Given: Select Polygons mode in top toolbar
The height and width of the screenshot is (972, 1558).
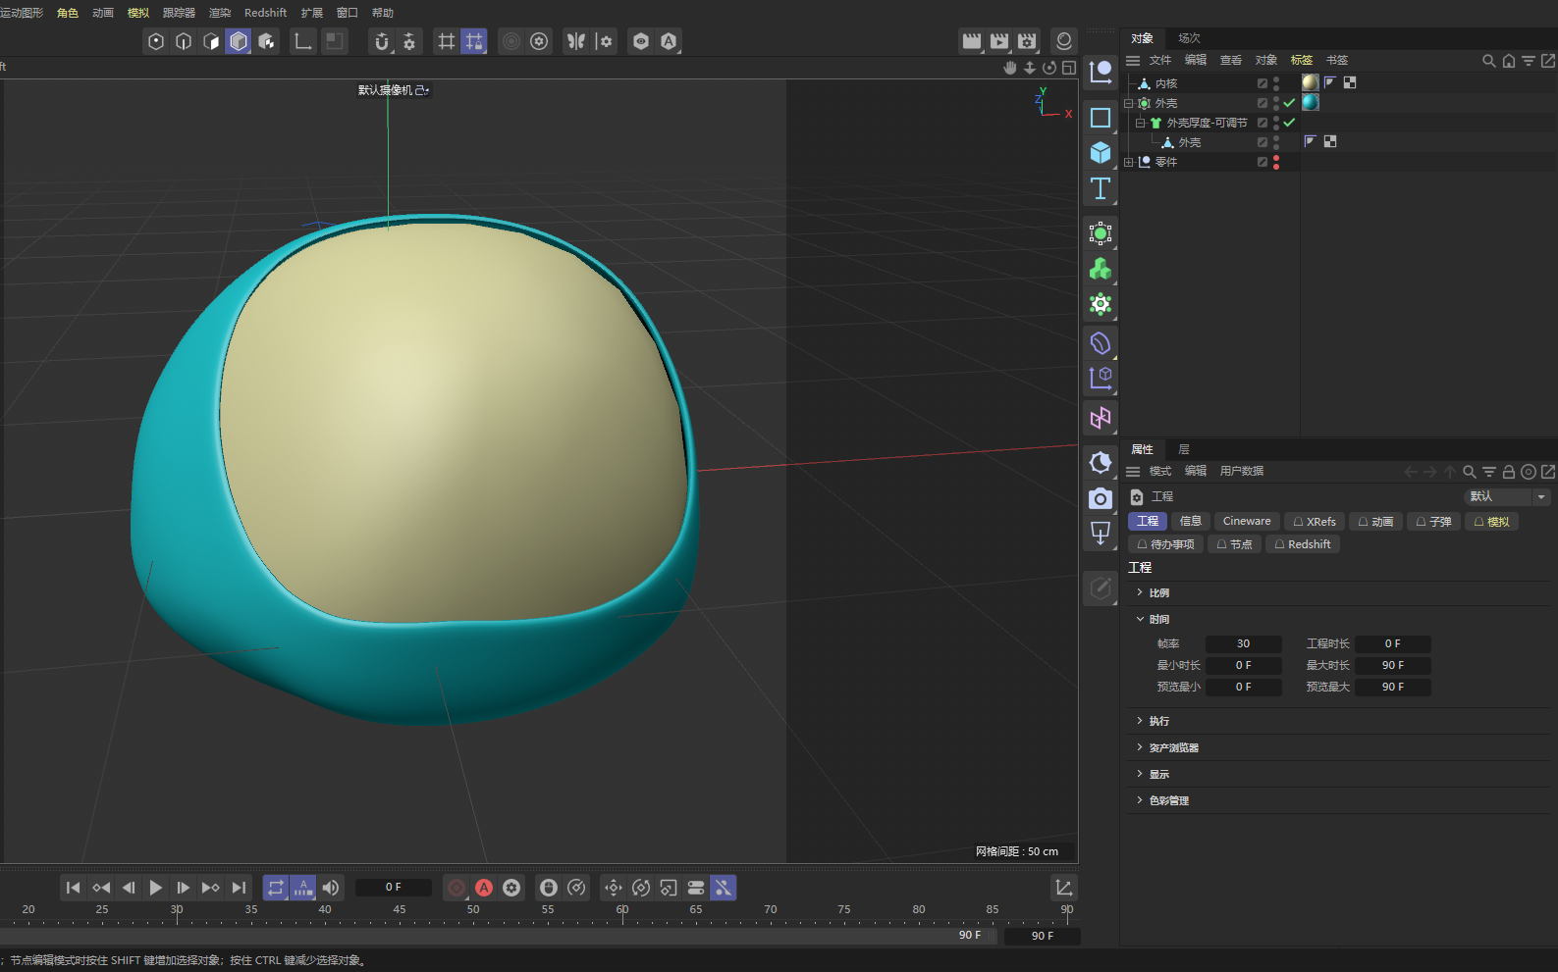Looking at the screenshot, I should tap(211, 41).
